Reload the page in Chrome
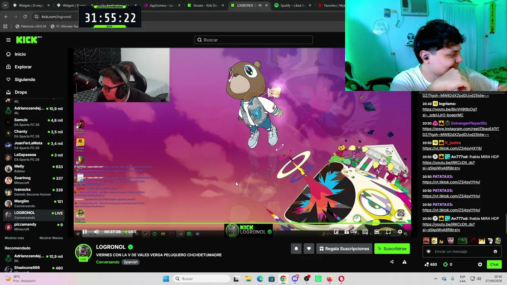 tap(25, 17)
